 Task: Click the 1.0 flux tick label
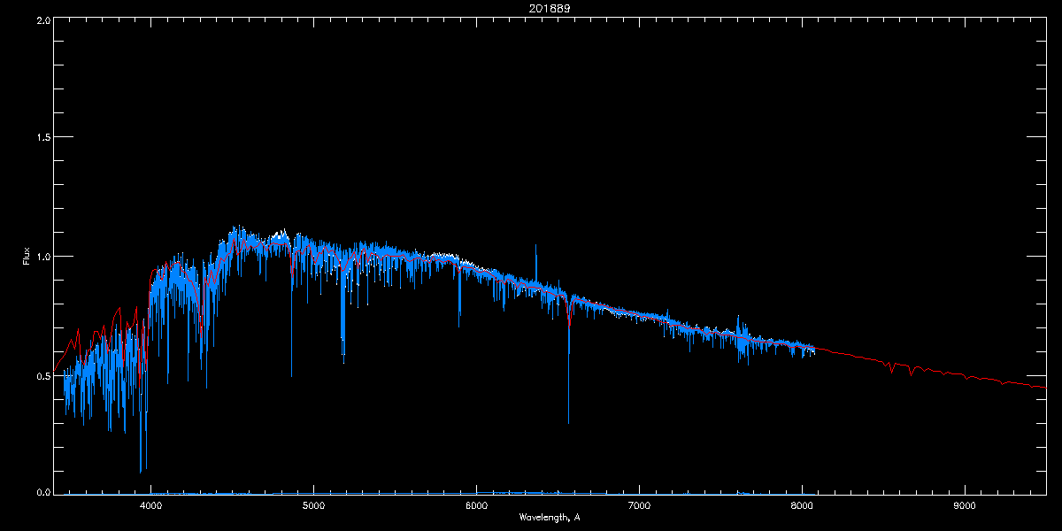coord(42,257)
